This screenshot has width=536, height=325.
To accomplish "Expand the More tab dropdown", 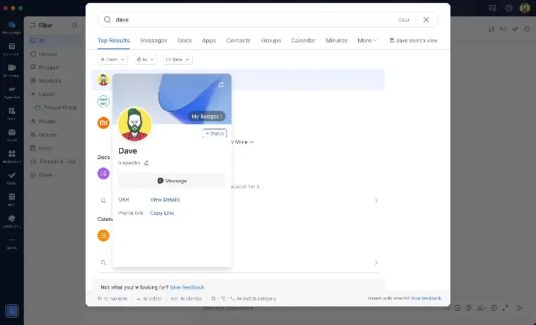I will click(x=367, y=40).
